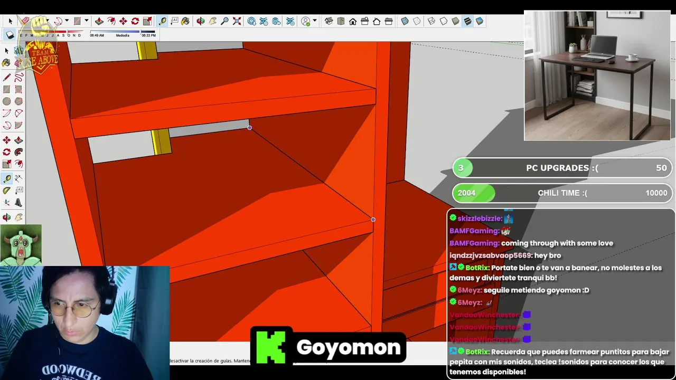This screenshot has width=676, height=380.
Task: Switch to the Top view
Action: click(x=341, y=21)
